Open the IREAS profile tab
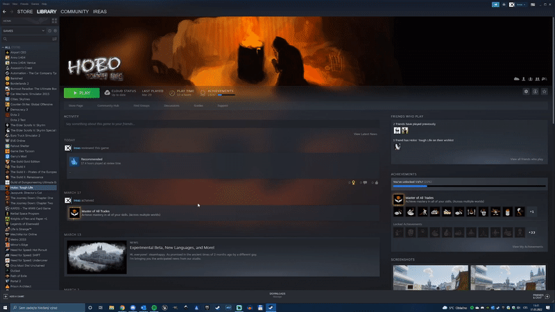The image size is (555, 312). 100,12
